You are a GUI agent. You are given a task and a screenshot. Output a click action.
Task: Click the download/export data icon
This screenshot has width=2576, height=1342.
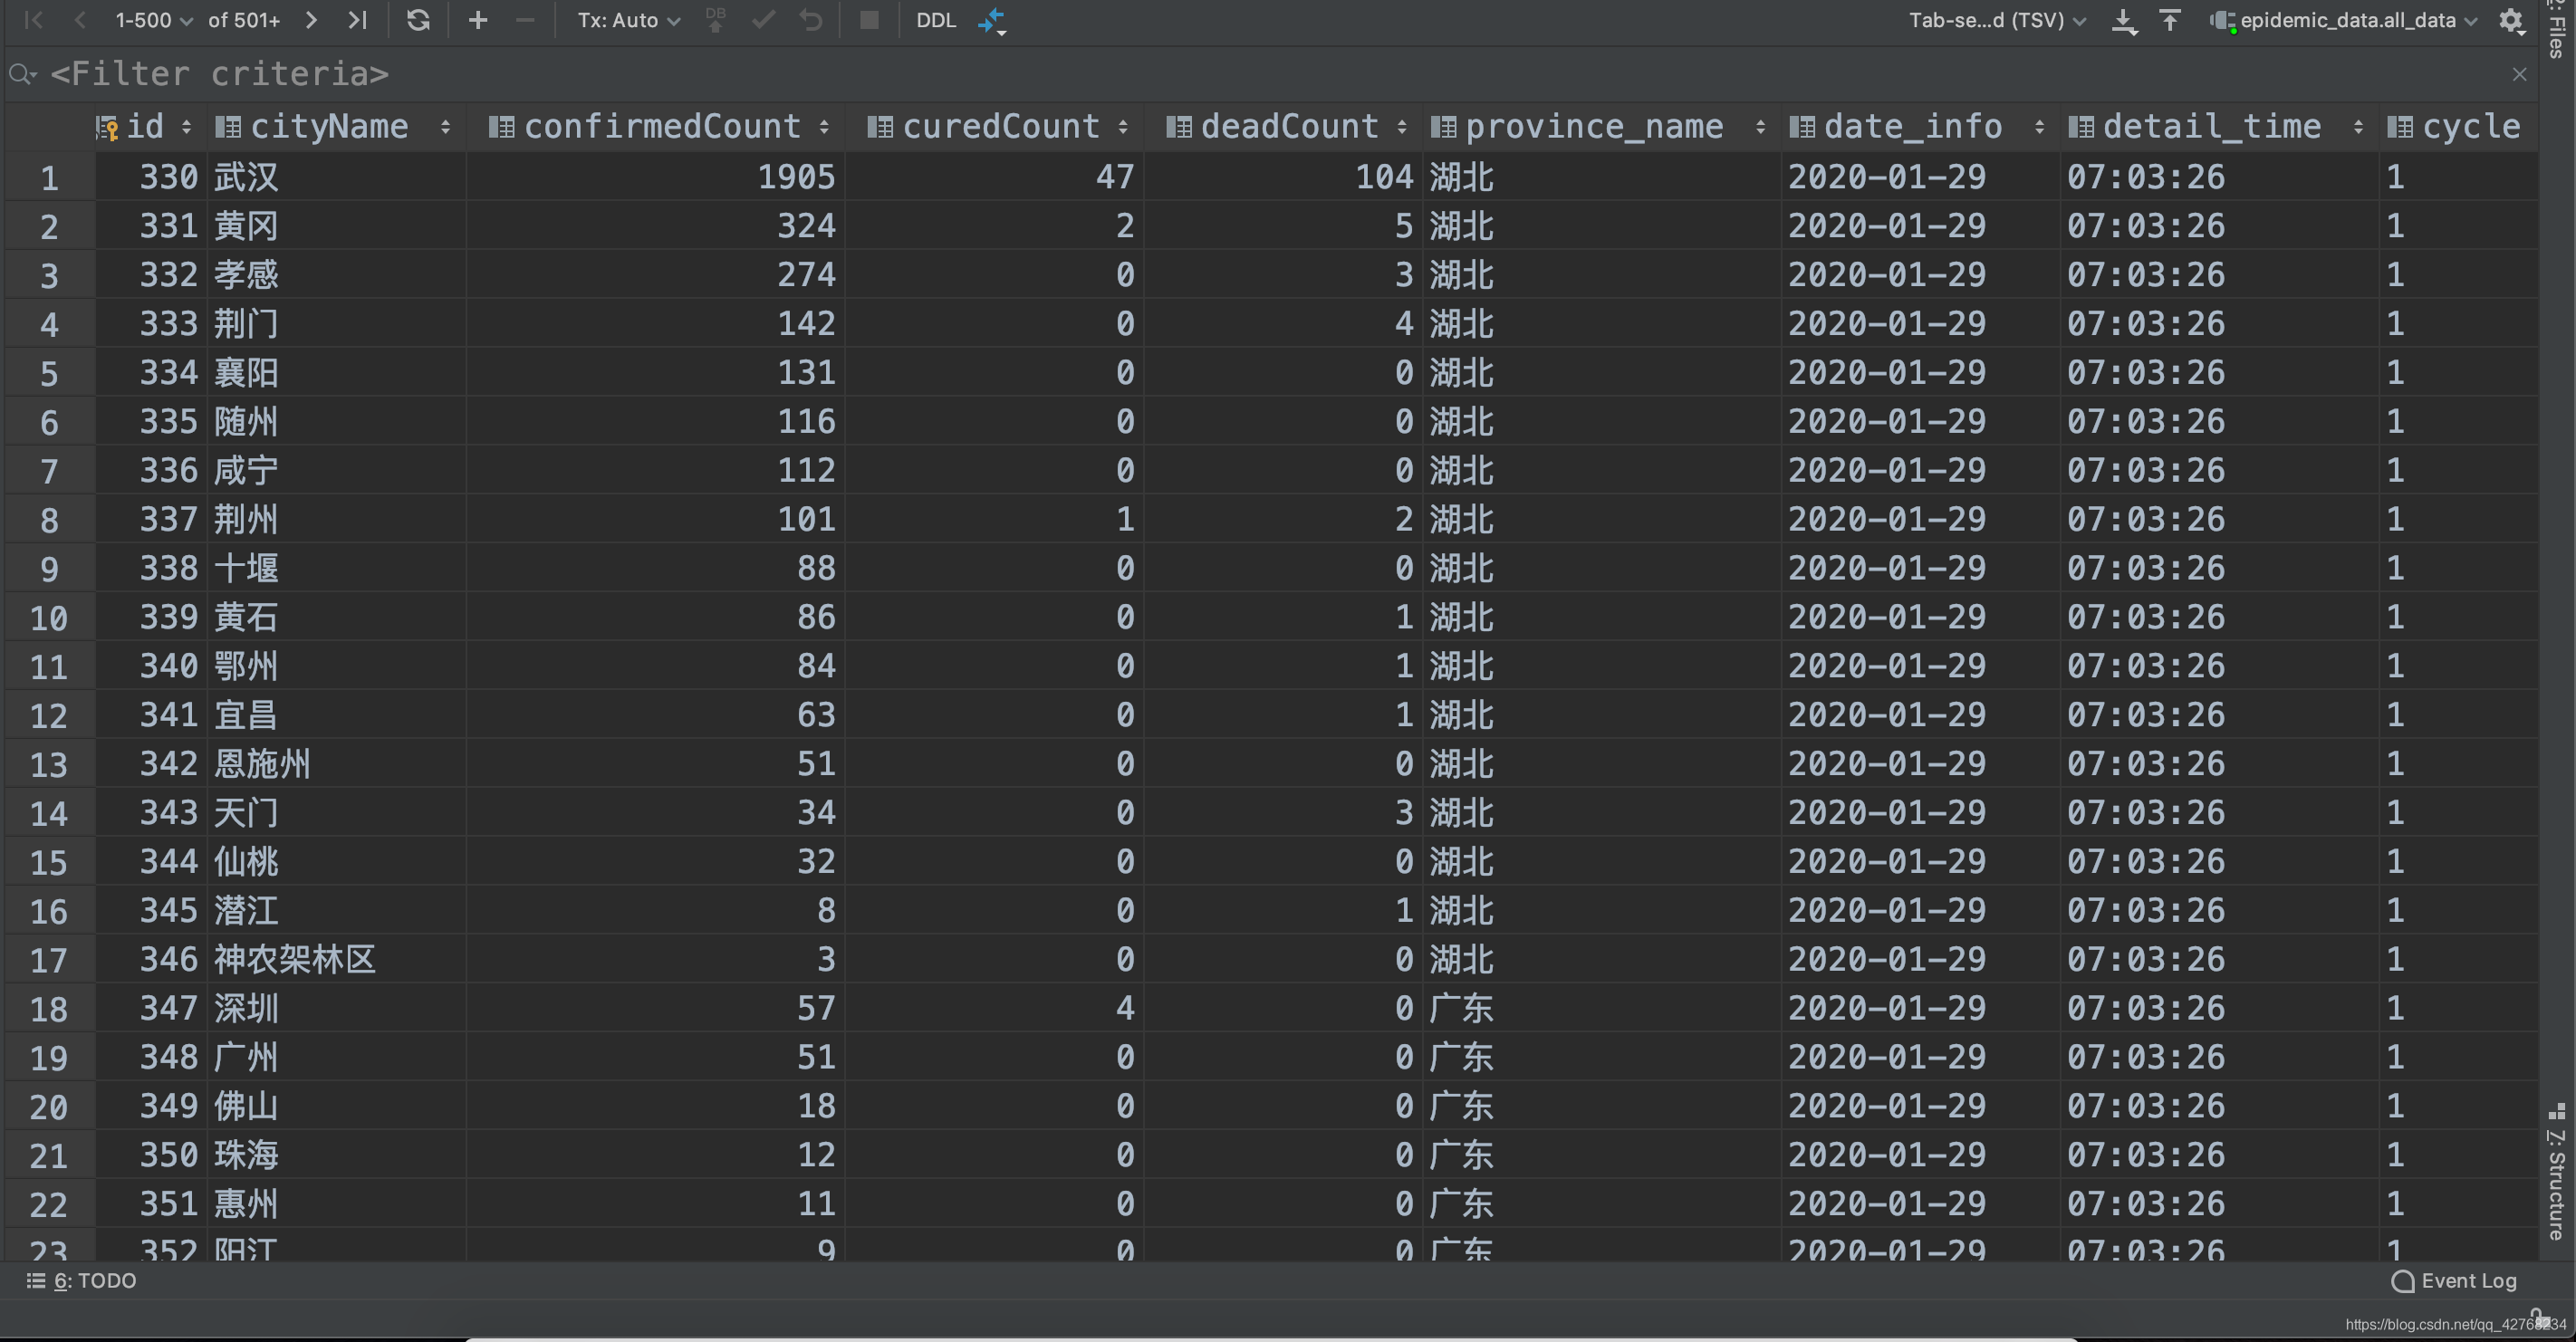tap(2126, 19)
